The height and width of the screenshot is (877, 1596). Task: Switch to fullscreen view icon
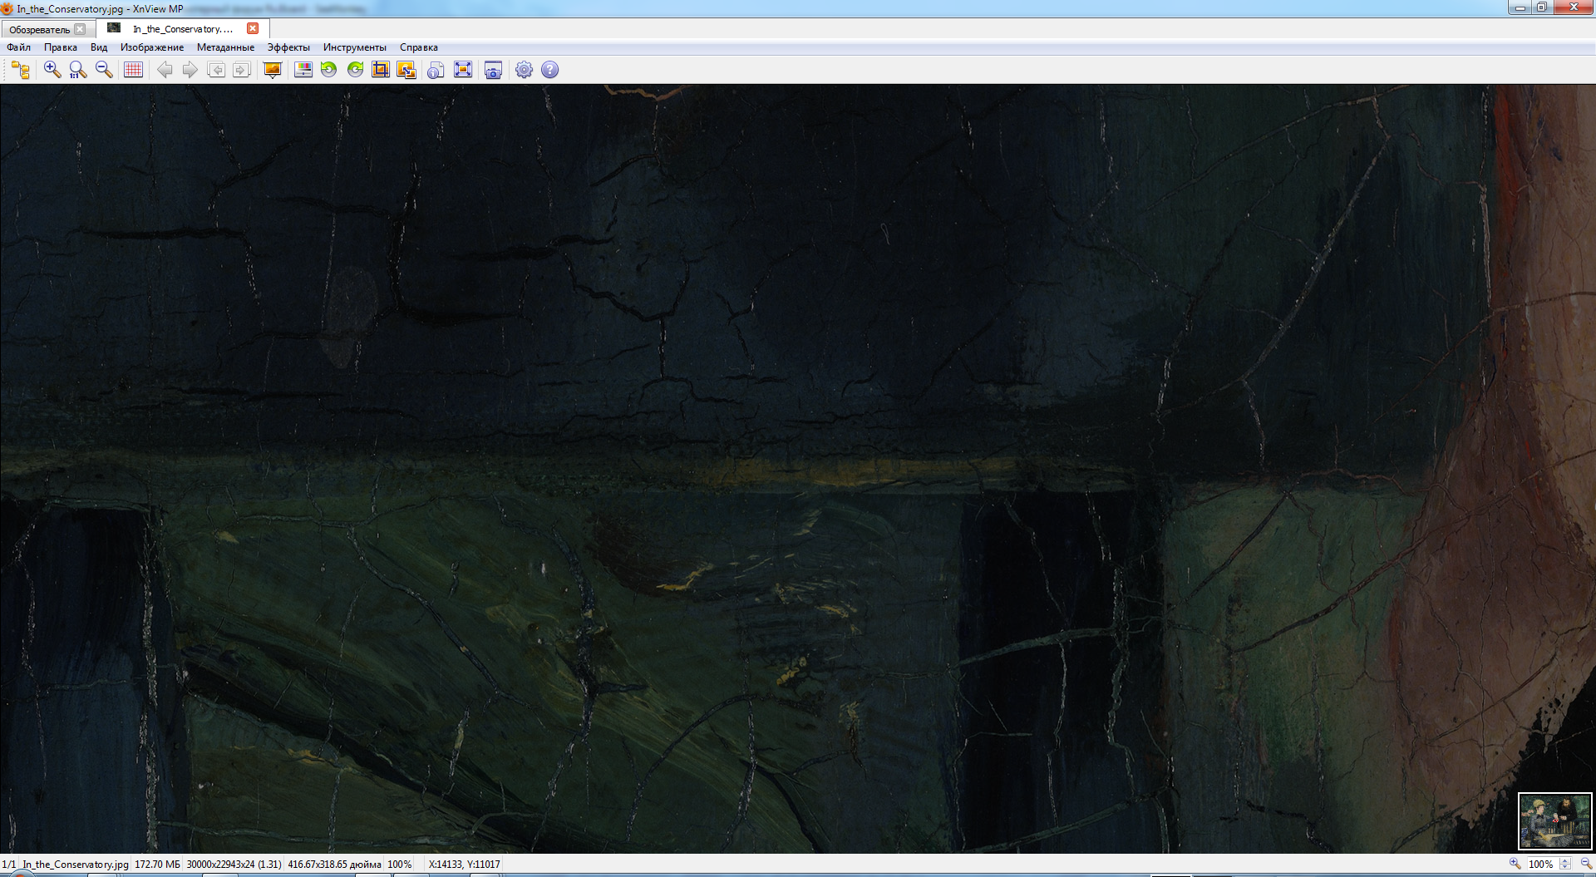click(x=463, y=70)
